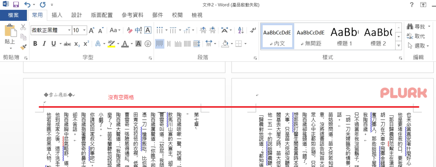Image resolution: width=436 pixels, height=167 pixels.
Task: Increase font size with grow font icon
Action: coord(92,30)
